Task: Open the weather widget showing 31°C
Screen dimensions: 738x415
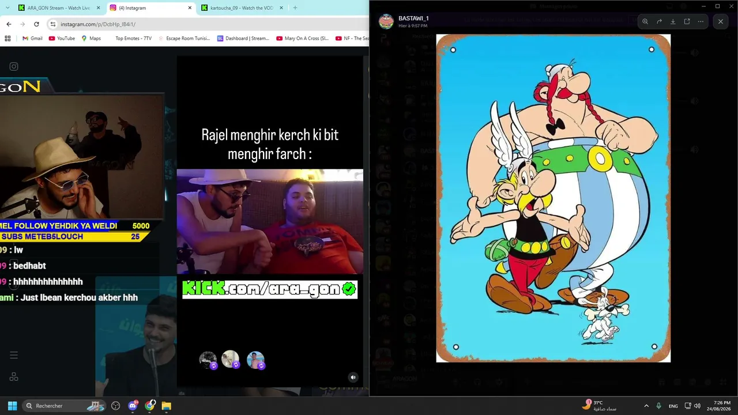Action: tap(599, 406)
